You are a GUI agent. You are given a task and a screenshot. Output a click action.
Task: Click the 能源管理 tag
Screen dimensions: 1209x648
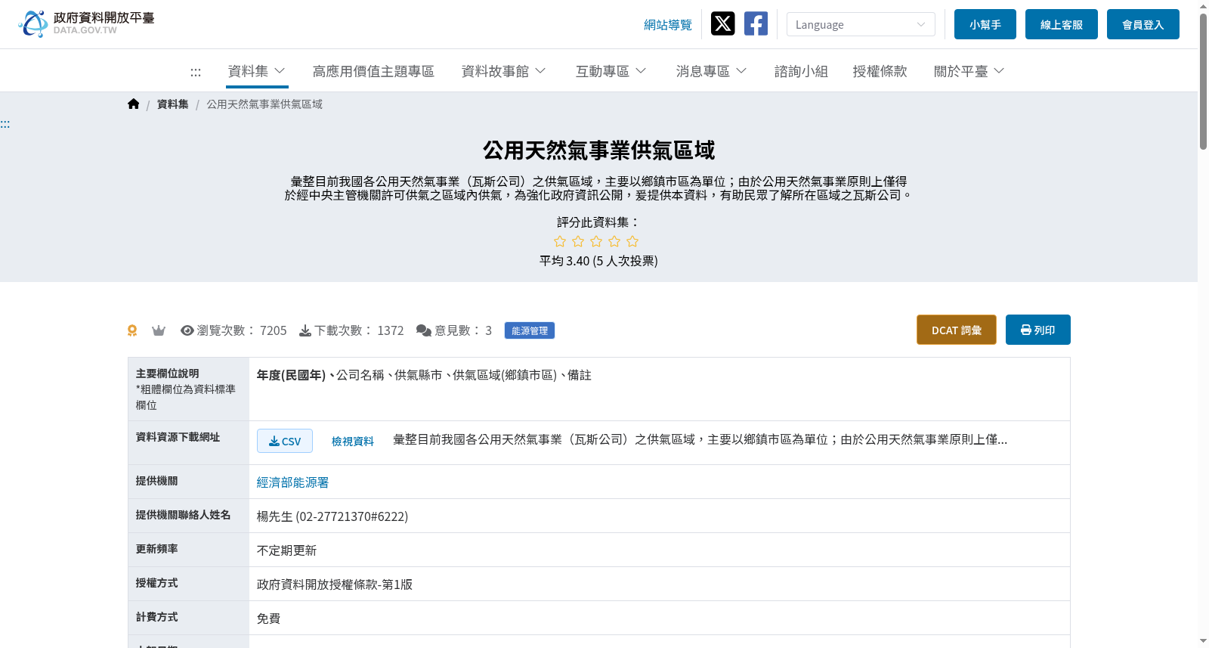tap(530, 330)
